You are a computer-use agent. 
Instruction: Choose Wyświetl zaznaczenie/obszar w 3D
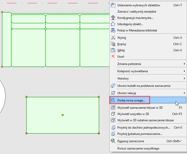point(148,107)
